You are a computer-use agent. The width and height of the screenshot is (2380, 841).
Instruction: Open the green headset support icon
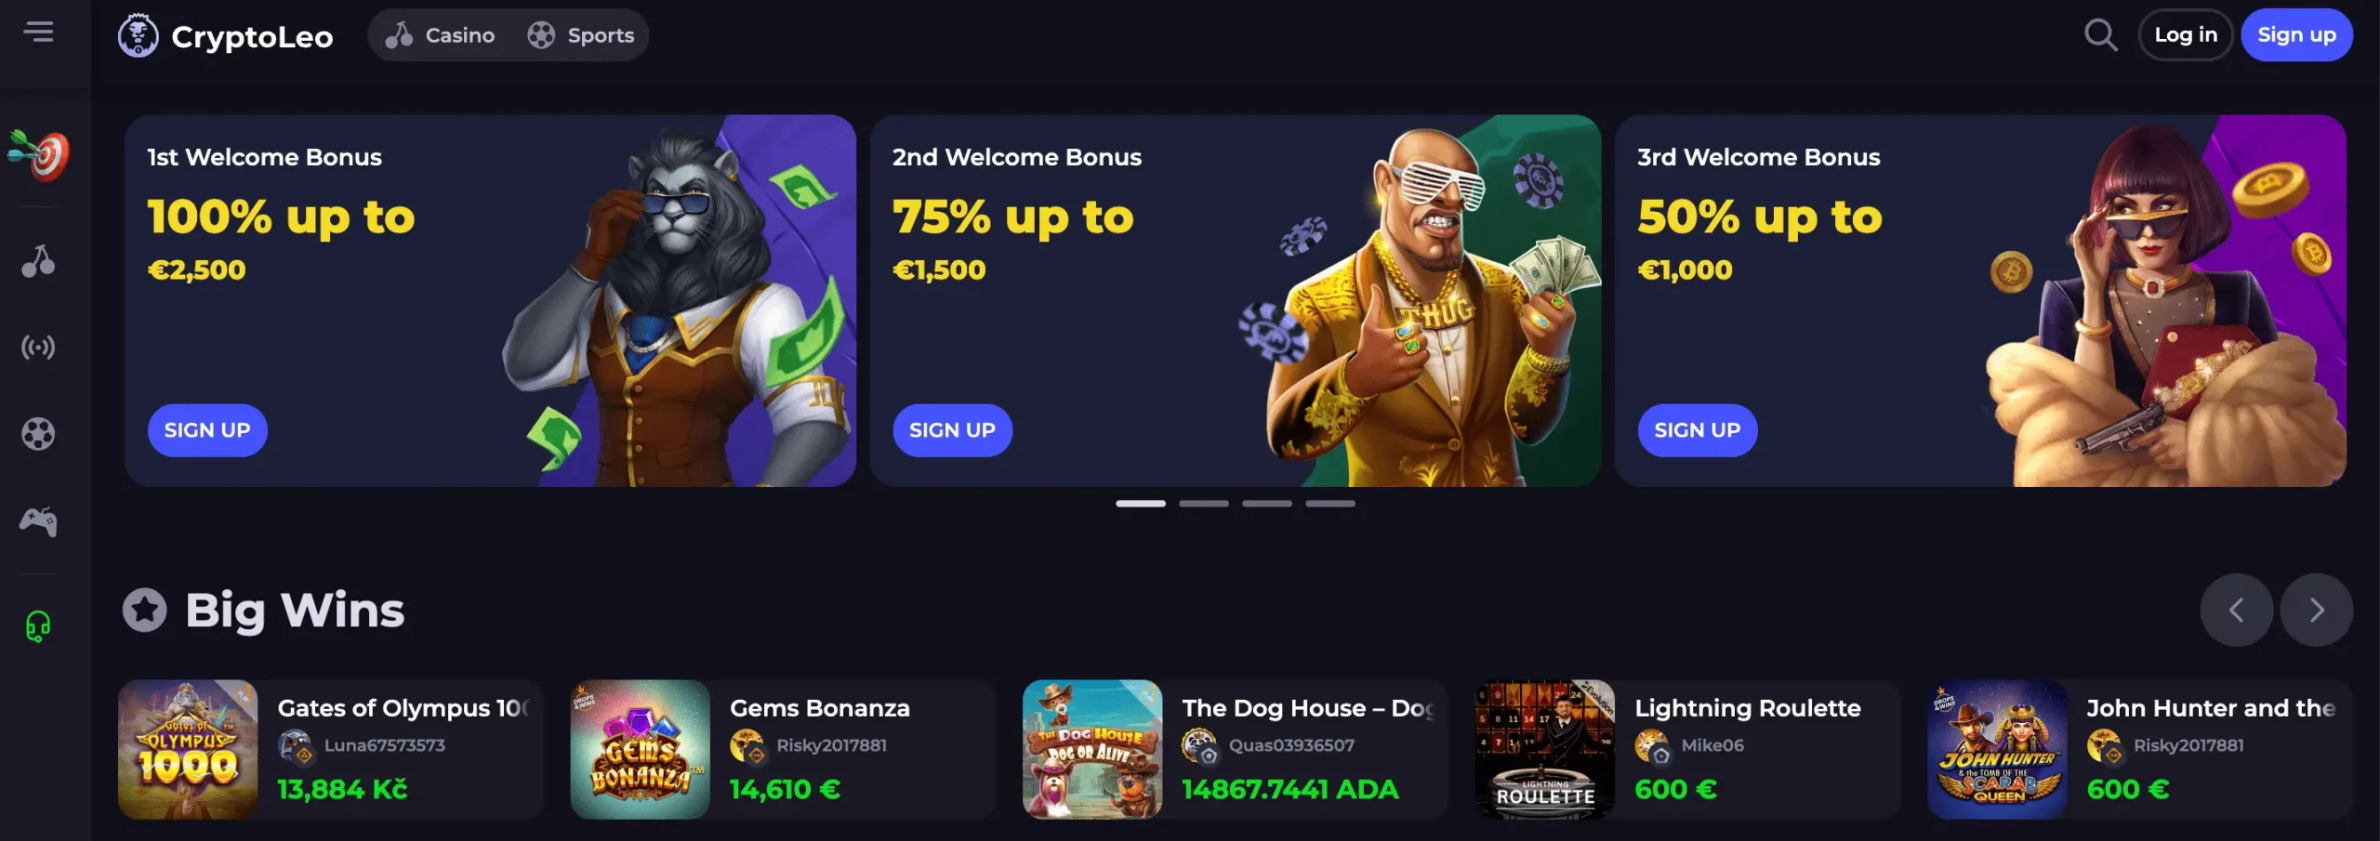pos(38,626)
